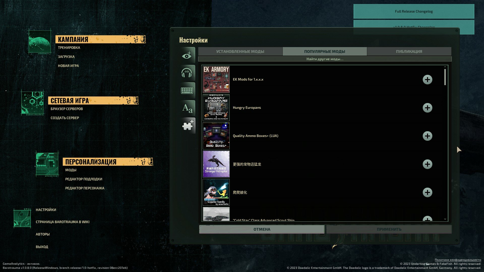Add the Stronger Petraptor mod with plus
Image resolution: width=484 pixels, height=272 pixels.
(x=427, y=164)
